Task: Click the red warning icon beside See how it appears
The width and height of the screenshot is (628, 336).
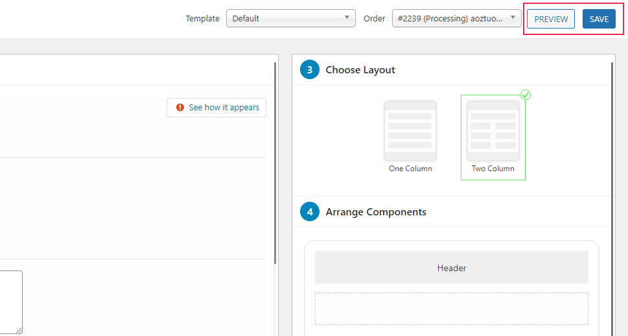Action: pos(180,108)
